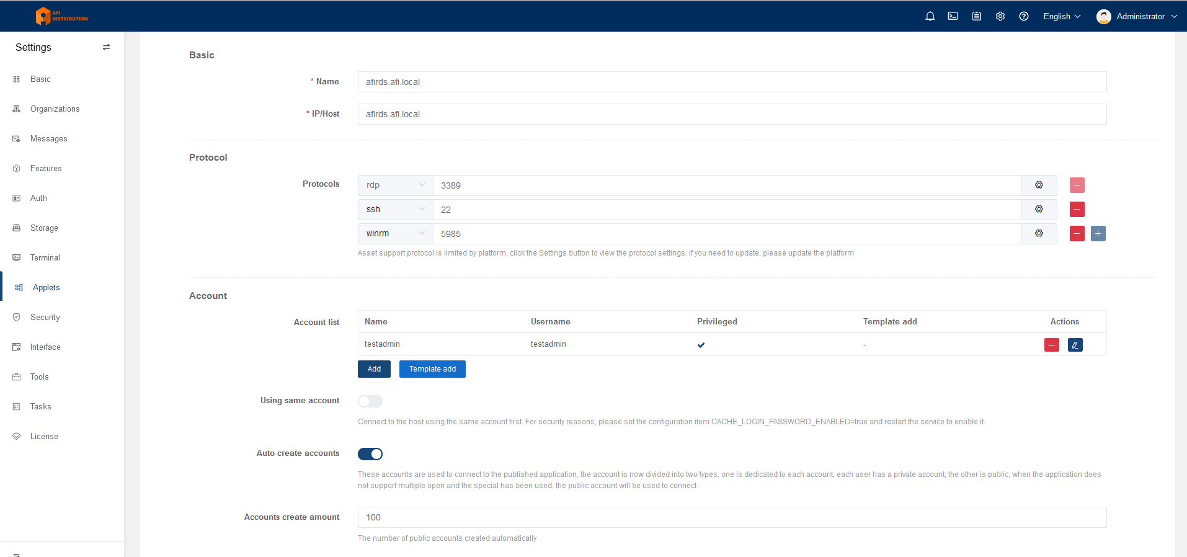
Task: Click the rdp port 3389 field
Action: [727, 185]
